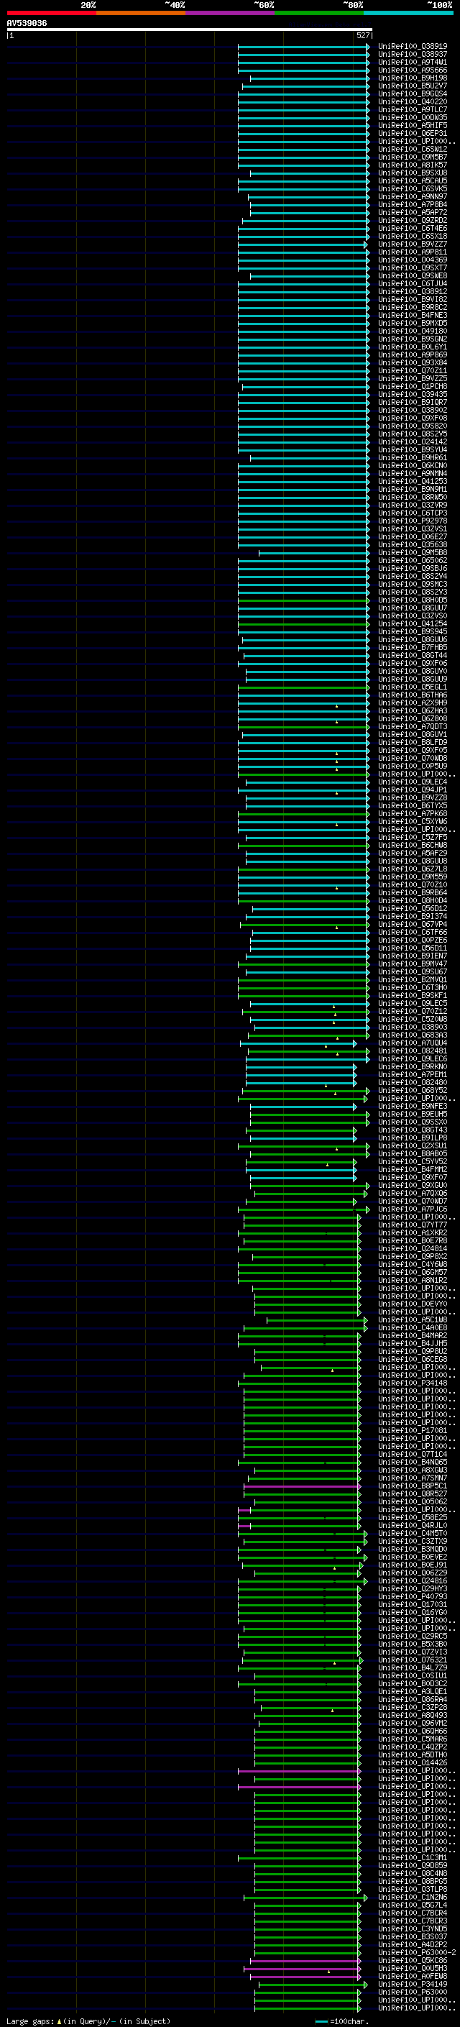
Task: Select label UniRef100_Q68Y52
Action: [x=412, y=1090]
